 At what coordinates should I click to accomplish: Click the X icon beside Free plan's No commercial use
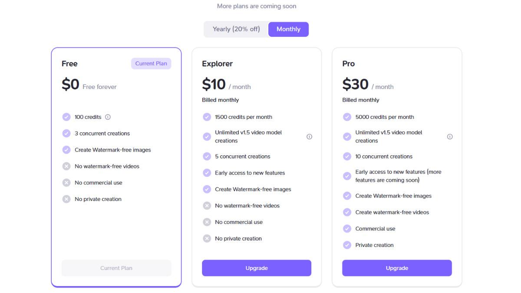(66, 183)
